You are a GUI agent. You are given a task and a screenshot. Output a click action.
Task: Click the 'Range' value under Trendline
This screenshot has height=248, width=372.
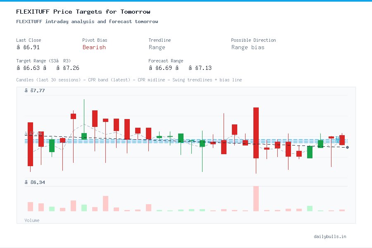point(157,48)
